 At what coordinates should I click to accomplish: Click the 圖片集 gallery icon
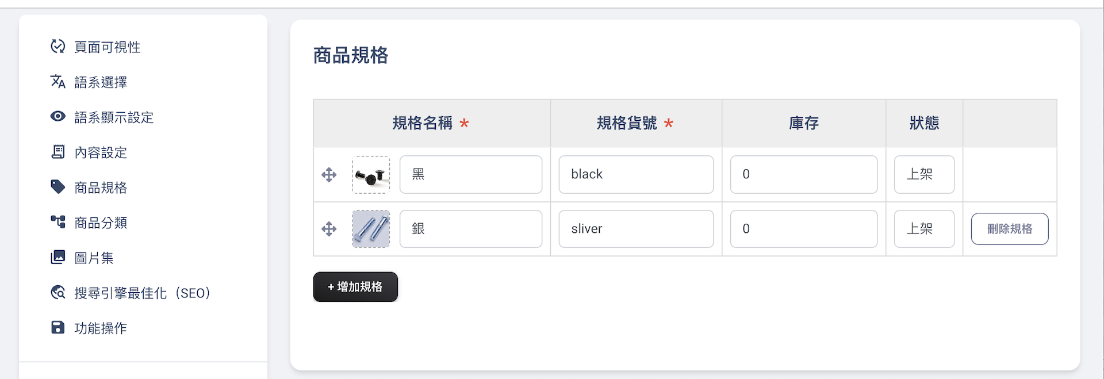coord(57,257)
